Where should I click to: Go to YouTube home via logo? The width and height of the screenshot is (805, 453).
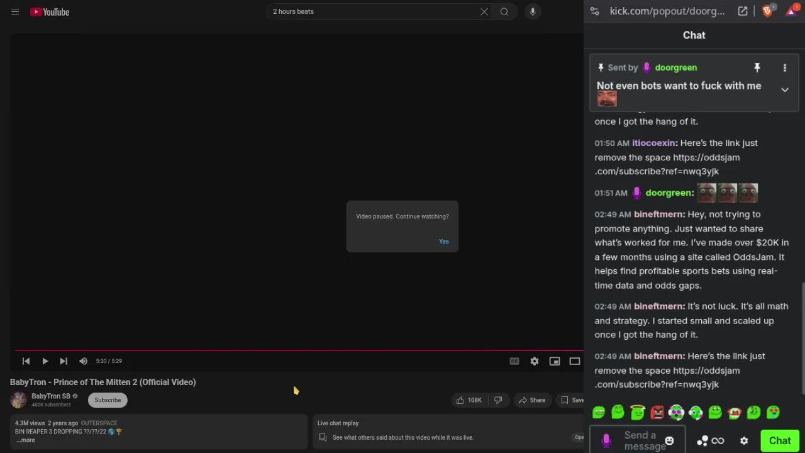(50, 11)
